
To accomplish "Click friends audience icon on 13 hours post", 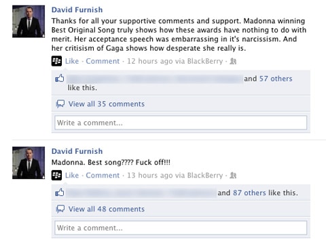I will (233, 176).
